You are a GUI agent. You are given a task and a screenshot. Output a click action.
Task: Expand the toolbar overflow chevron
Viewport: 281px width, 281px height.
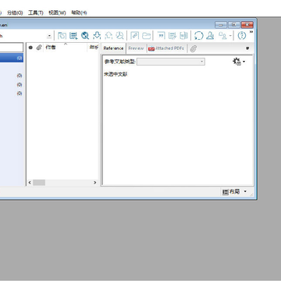[x=251, y=32]
